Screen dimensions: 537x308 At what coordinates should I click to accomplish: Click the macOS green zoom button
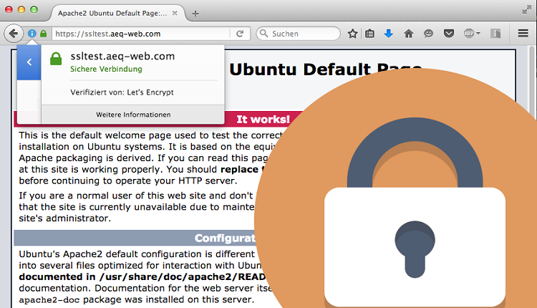tap(34, 9)
